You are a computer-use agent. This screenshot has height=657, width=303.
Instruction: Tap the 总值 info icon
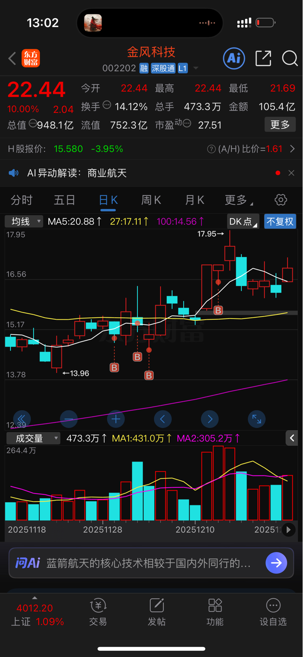pos(33,124)
